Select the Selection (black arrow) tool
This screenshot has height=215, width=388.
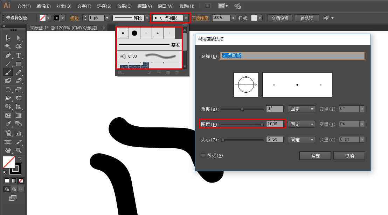pos(8,38)
